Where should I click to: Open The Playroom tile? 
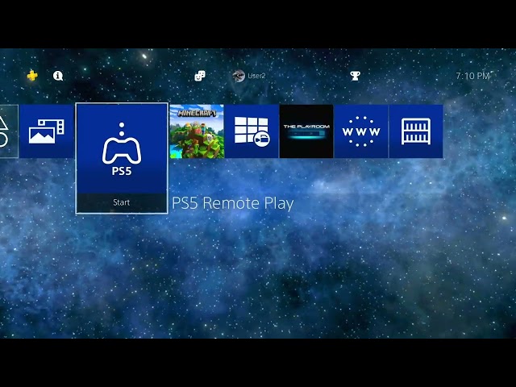pyautogui.click(x=306, y=131)
